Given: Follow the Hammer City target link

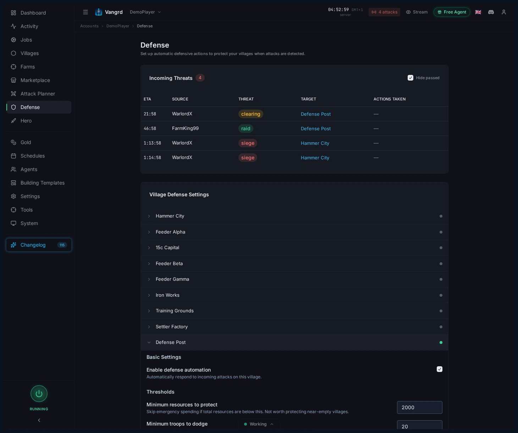Looking at the screenshot, I should [x=315, y=143].
